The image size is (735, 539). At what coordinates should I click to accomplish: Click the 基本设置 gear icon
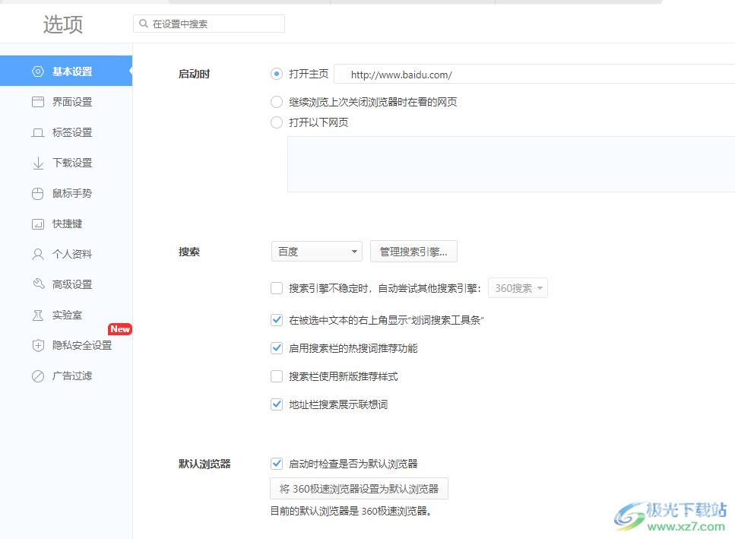(x=38, y=71)
